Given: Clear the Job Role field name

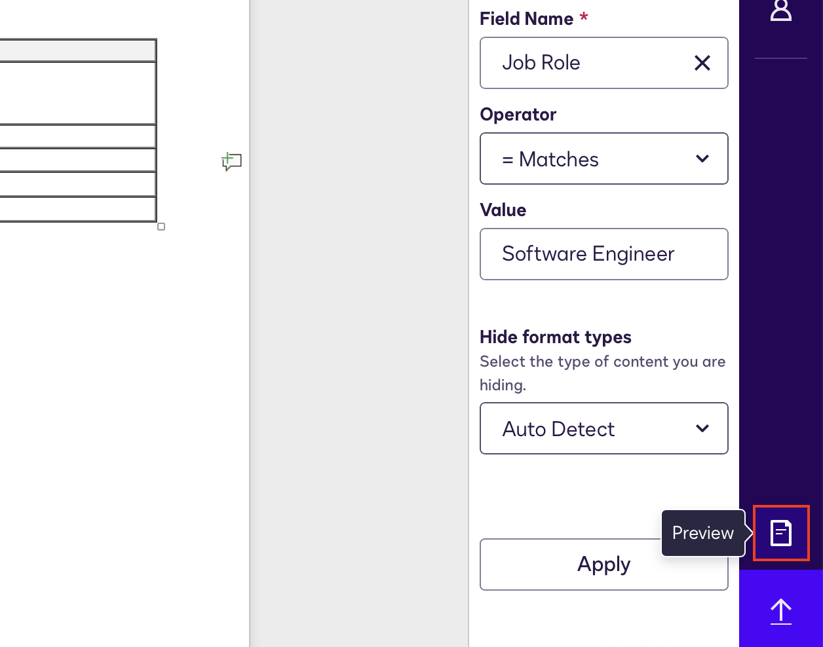Looking at the screenshot, I should (x=702, y=63).
